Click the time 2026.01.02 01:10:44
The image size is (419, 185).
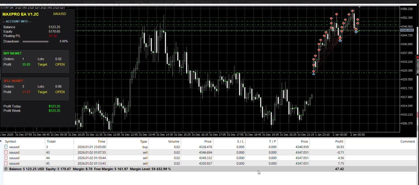point(91,158)
